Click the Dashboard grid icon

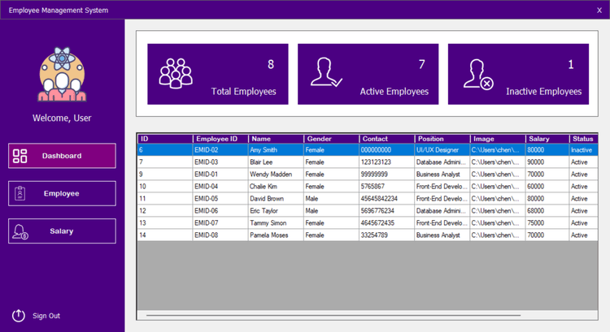[20, 156]
